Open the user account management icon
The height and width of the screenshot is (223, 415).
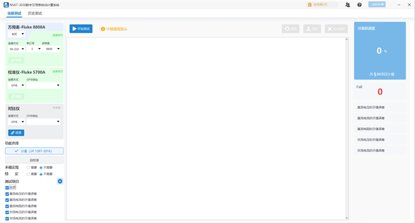(x=348, y=5)
